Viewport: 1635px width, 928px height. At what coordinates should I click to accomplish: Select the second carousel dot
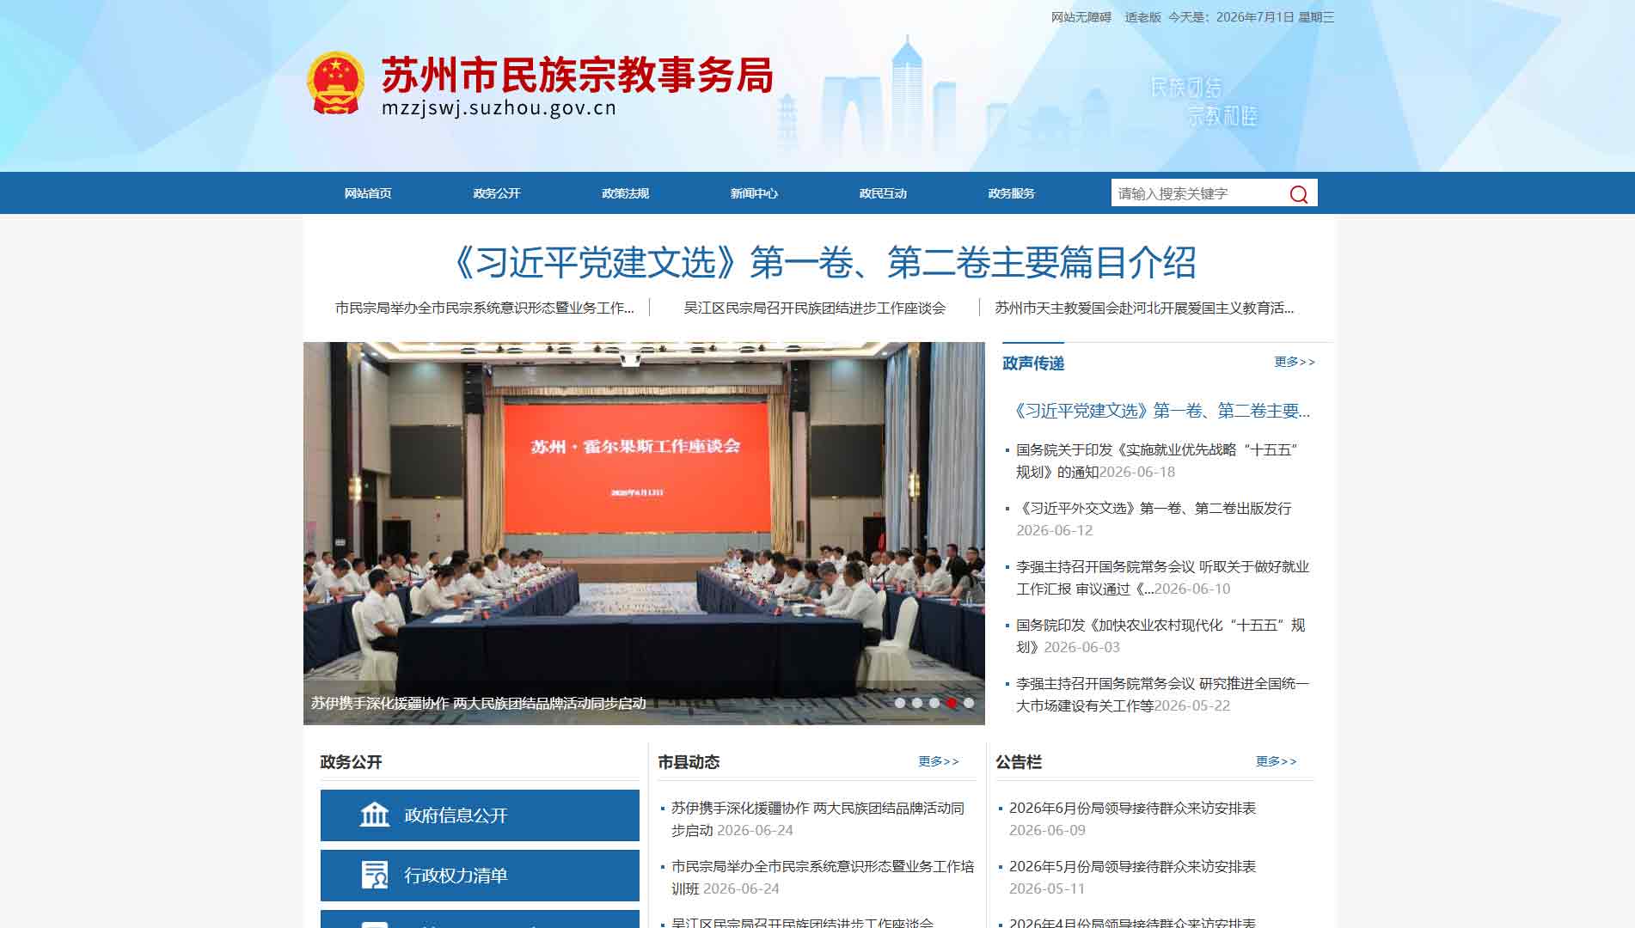917,703
